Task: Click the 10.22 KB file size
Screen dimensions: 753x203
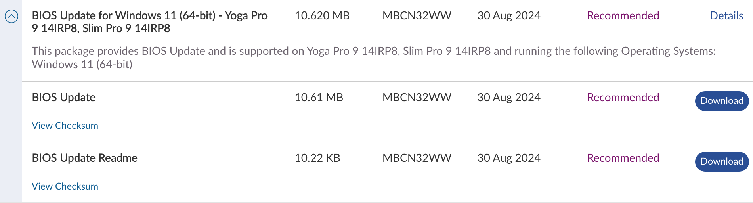Action: pyautogui.click(x=317, y=158)
